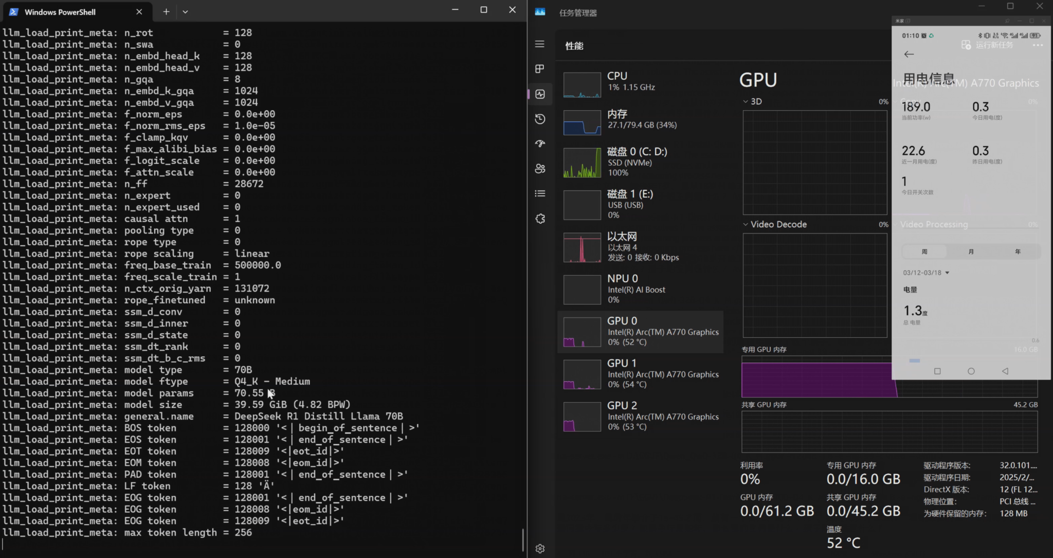1053x558 pixels.
Task: Select the 周 (week) tab
Action: (924, 251)
